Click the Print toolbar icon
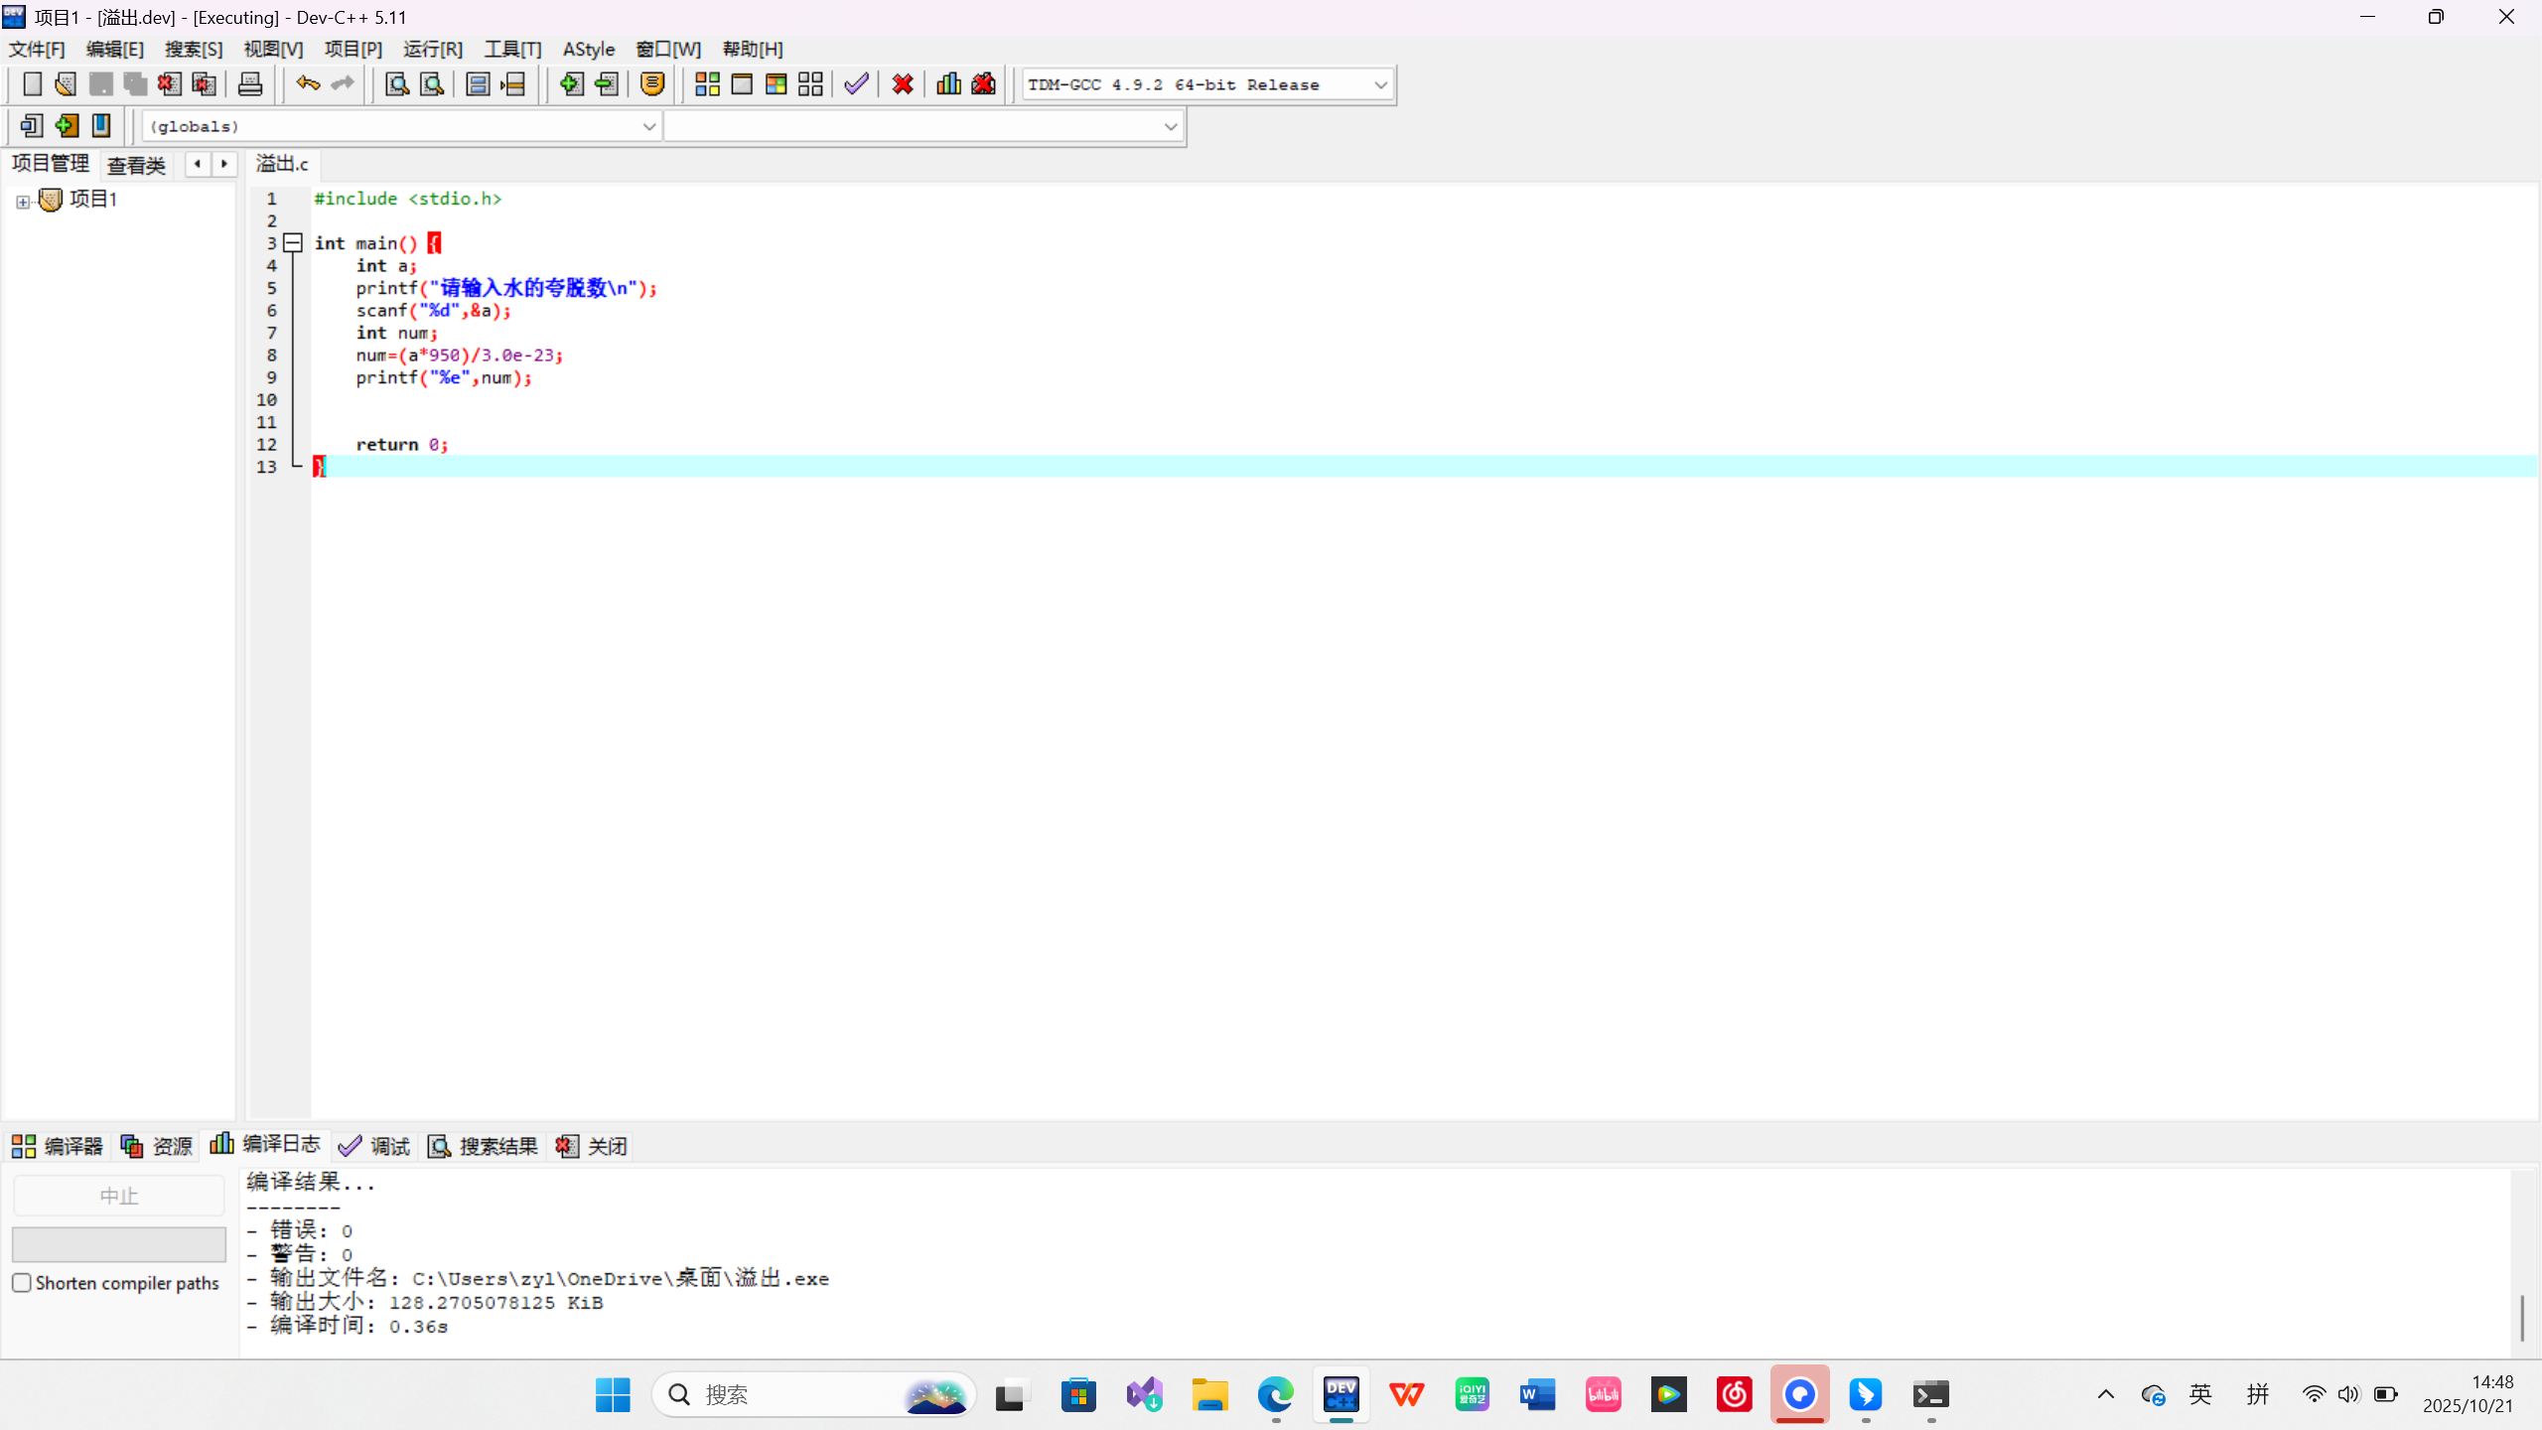This screenshot has width=2542, height=1430. 250,84
